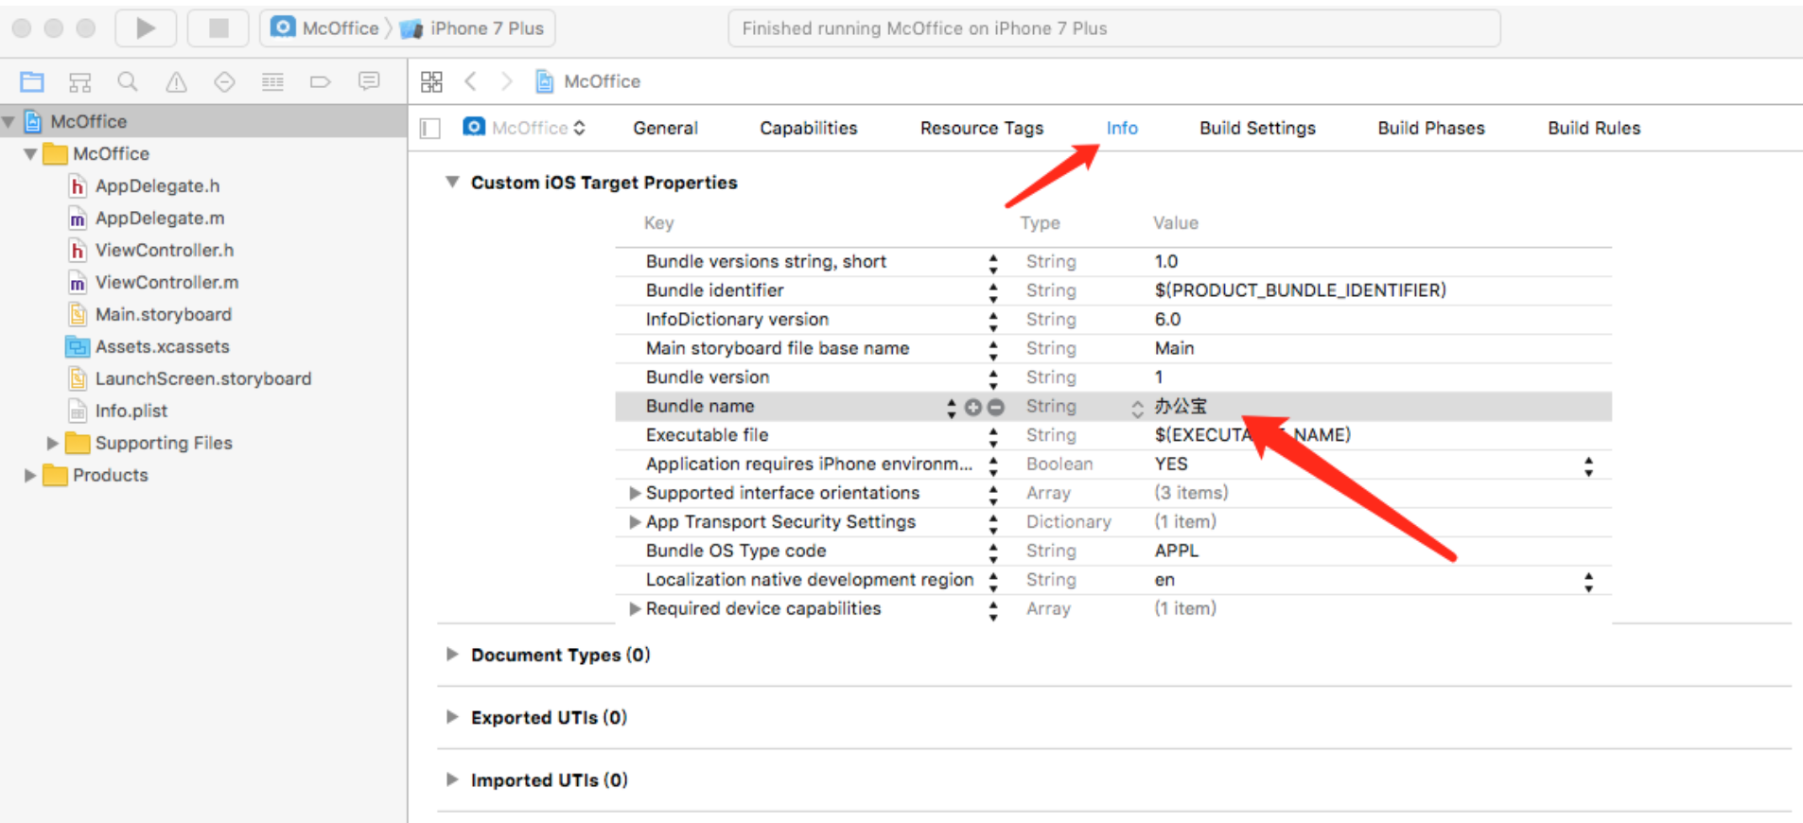Click the activity status bar text
This screenshot has height=823, width=1803.
(924, 28)
